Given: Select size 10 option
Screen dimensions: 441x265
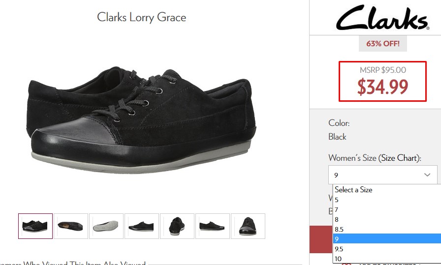Looking at the screenshot, I should pyautogui.click(x=387, y=259).
